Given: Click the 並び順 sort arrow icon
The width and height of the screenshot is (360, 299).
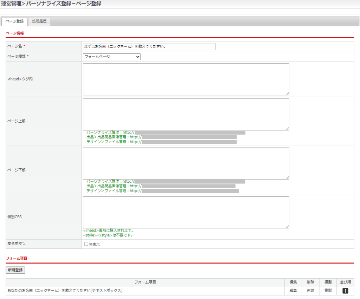Looking at the screenshot, I should click(345, 291).
